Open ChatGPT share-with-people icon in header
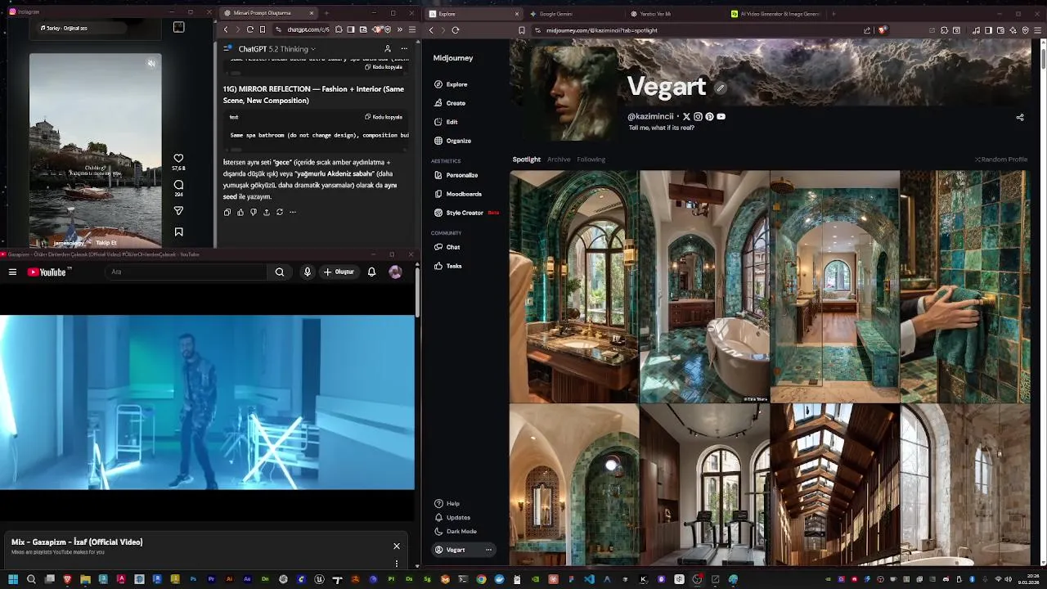This screenshot has width=1047, height=589. pos(388,49)
